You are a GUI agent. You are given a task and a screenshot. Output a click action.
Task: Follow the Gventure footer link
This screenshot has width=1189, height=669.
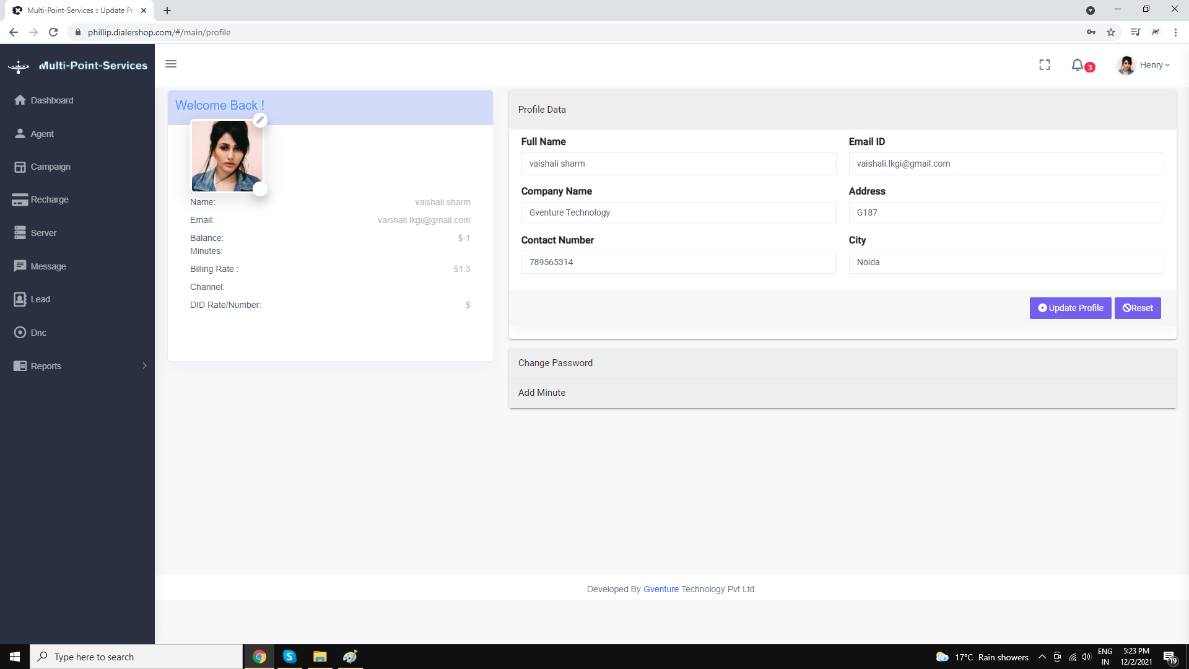point(661,589)
